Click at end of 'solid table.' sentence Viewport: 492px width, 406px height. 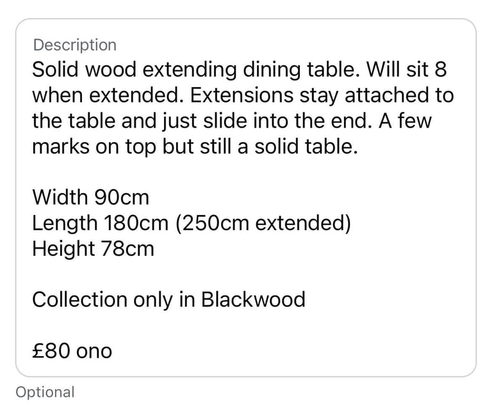(x=358, y=146)
